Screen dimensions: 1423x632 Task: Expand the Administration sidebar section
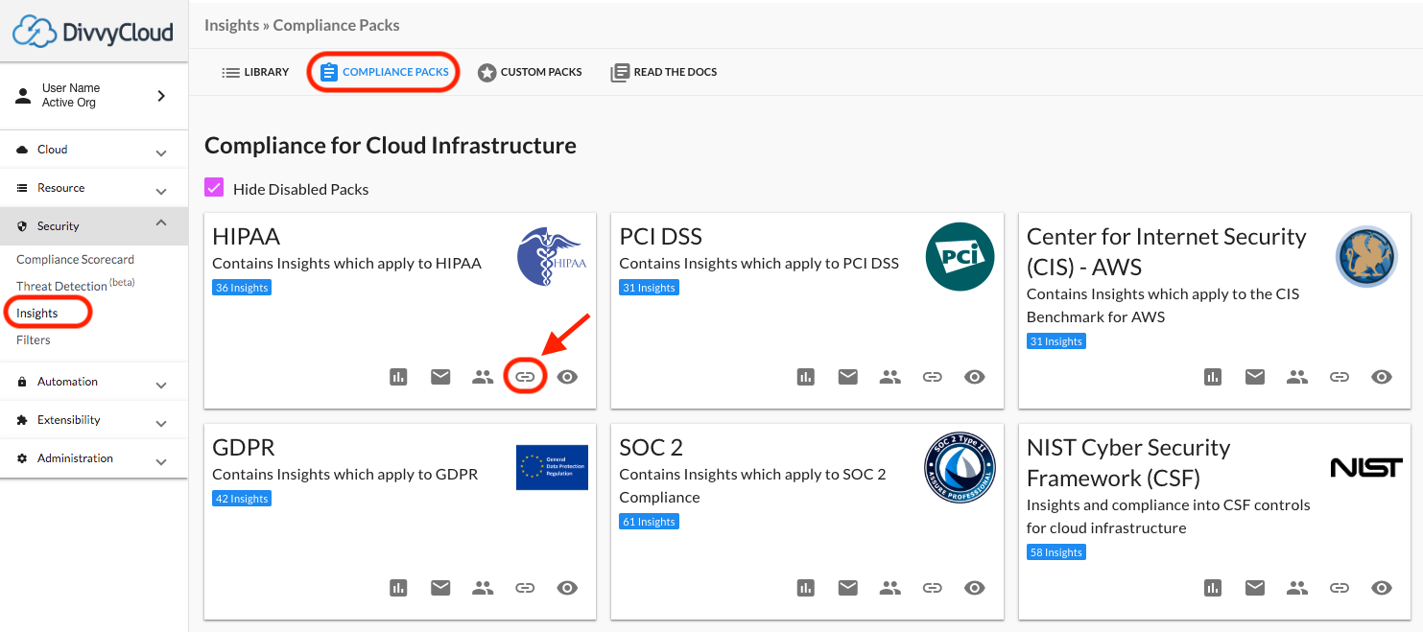94,458
